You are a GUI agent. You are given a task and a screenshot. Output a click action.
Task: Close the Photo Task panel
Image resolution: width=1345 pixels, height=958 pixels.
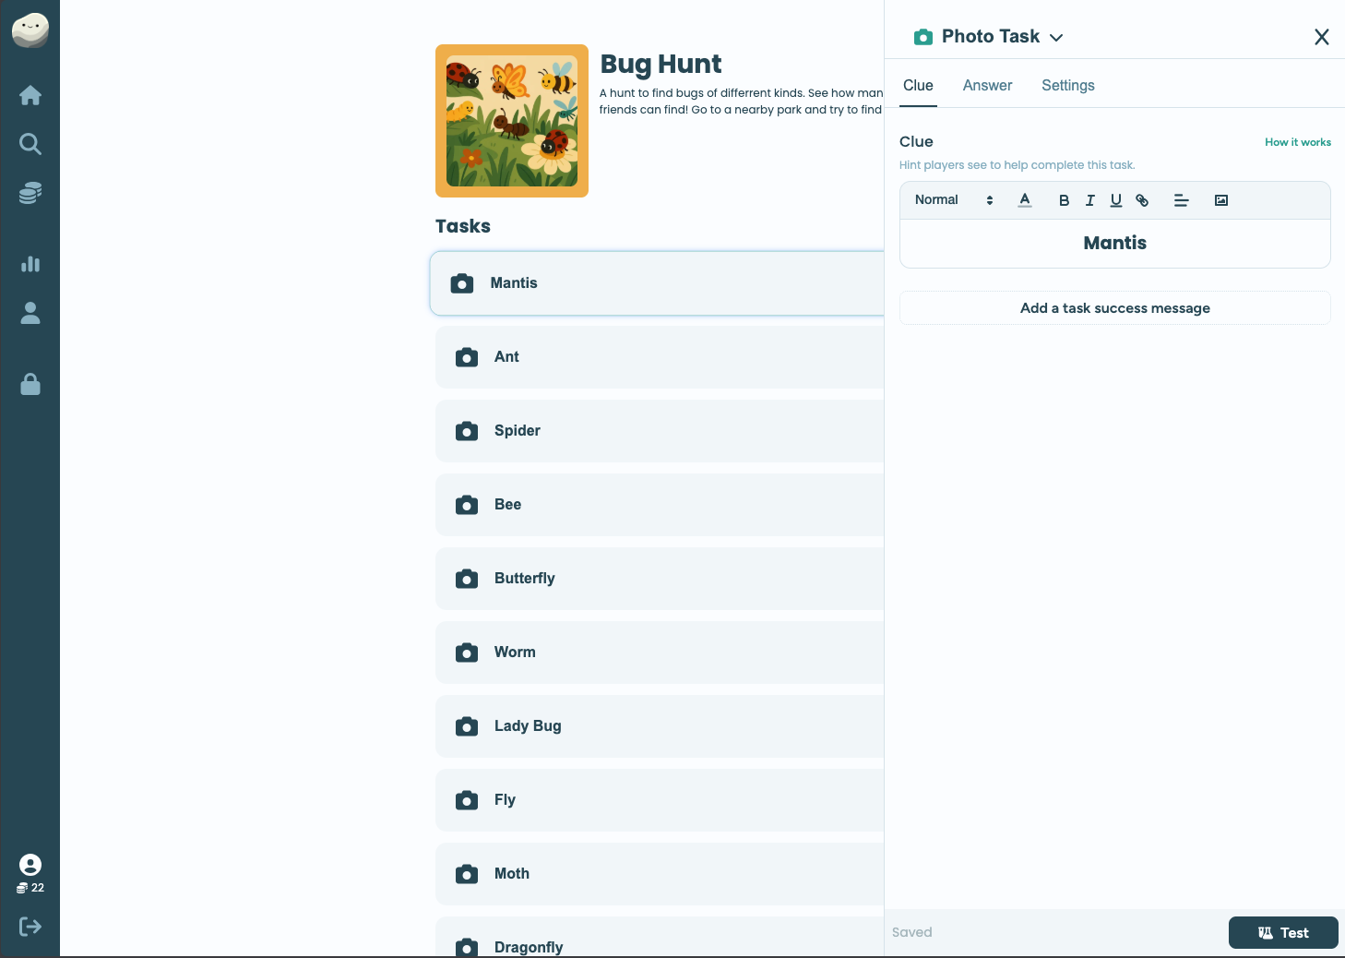click(x=1322, y=37)
